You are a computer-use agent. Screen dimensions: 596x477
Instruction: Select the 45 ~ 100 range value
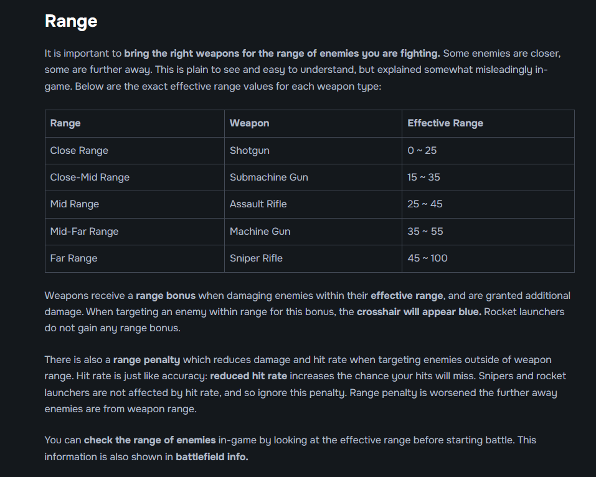(x=427, y=258)
